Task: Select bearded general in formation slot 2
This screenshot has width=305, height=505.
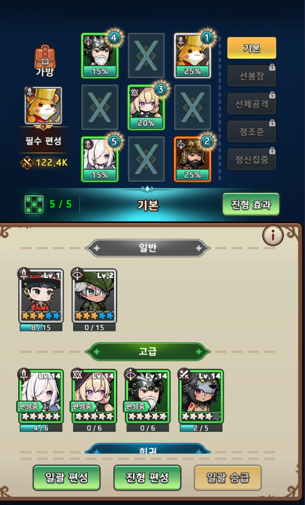Action: coord(193,159)
